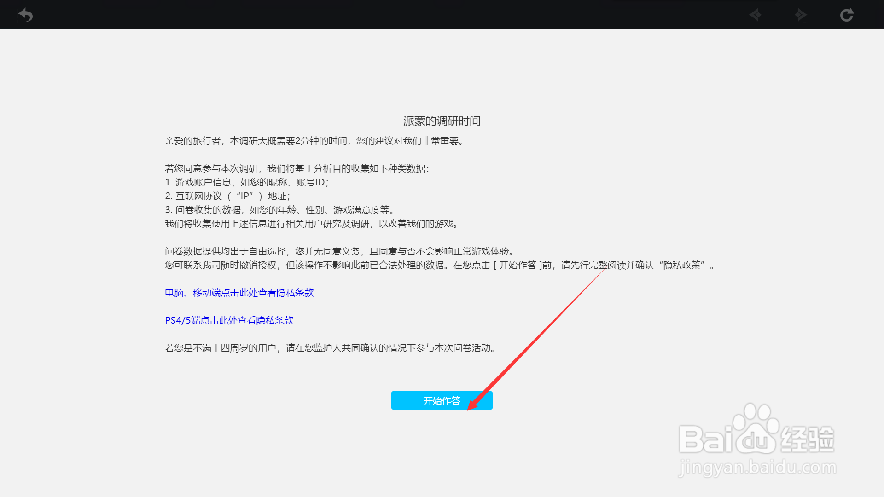Open 电脑、移动端 privacy terms link
The height and width of the screenshot is (497, 884).
239,293
